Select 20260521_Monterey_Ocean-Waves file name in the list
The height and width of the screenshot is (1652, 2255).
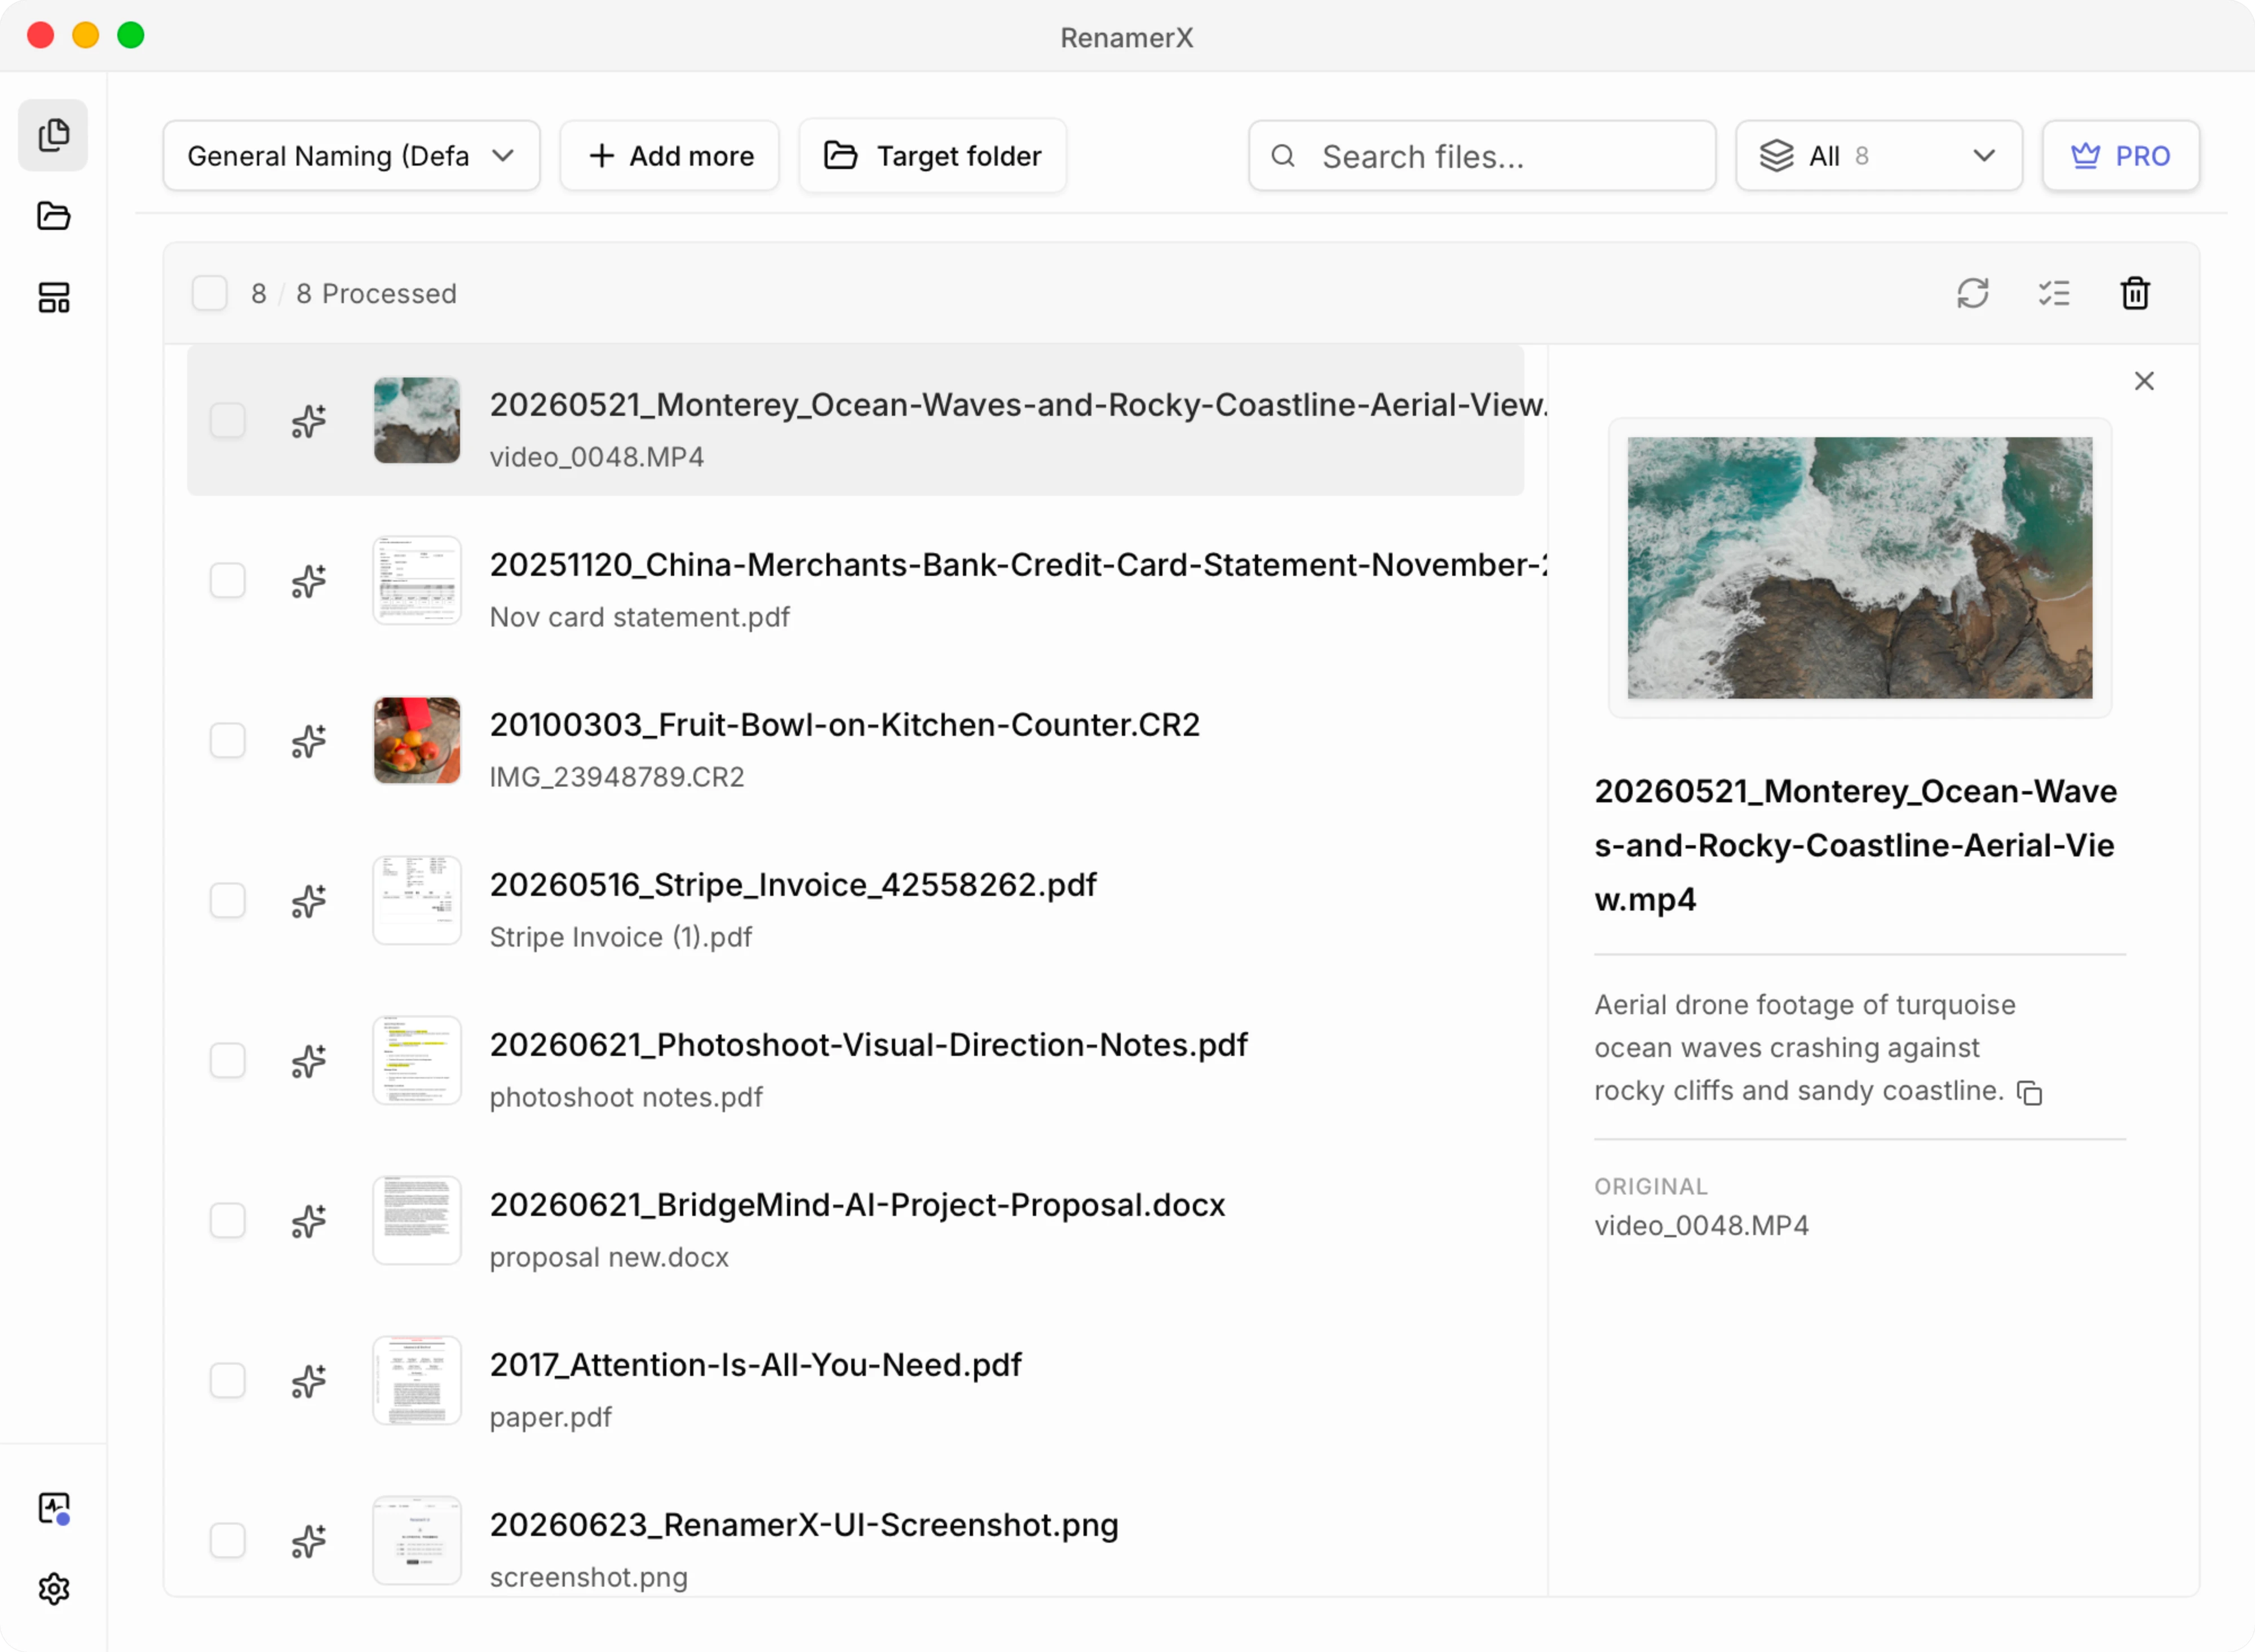click(x=1018, y=405)
